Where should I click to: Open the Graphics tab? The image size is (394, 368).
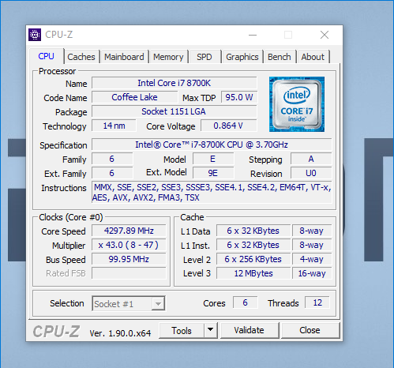coord(242,57)
